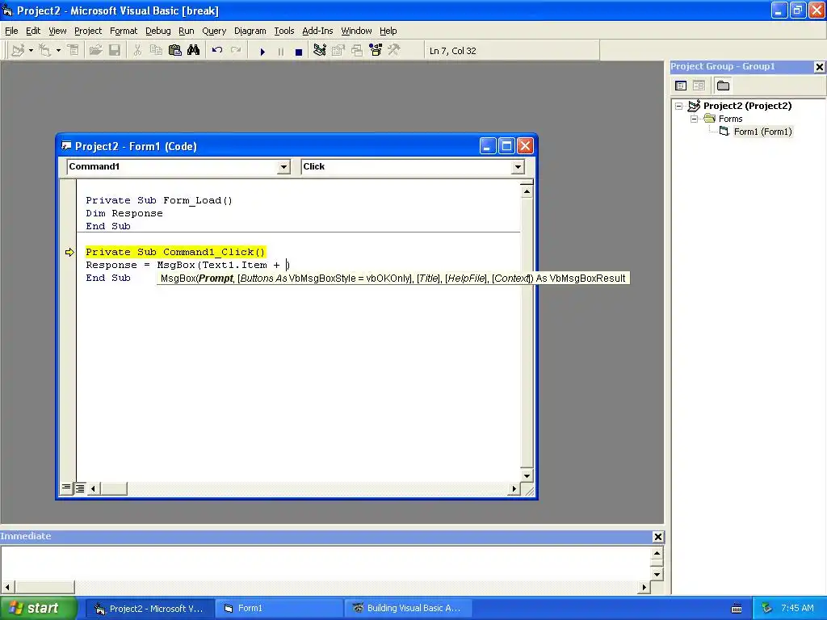
Task: Click the Cut scissors icon
Action: pyautogui.click(x=137, y=51)
